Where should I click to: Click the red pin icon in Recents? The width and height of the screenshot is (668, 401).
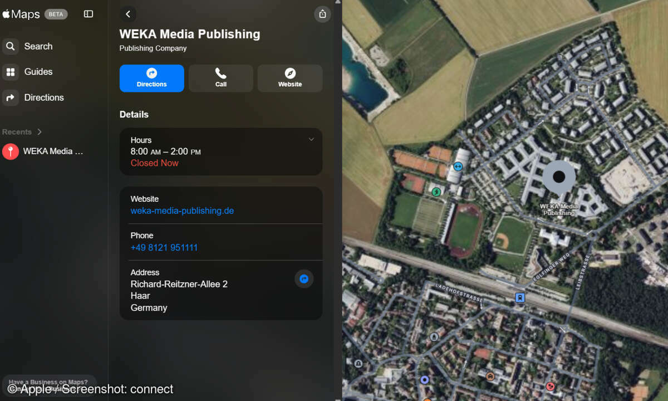pos(11,151)
